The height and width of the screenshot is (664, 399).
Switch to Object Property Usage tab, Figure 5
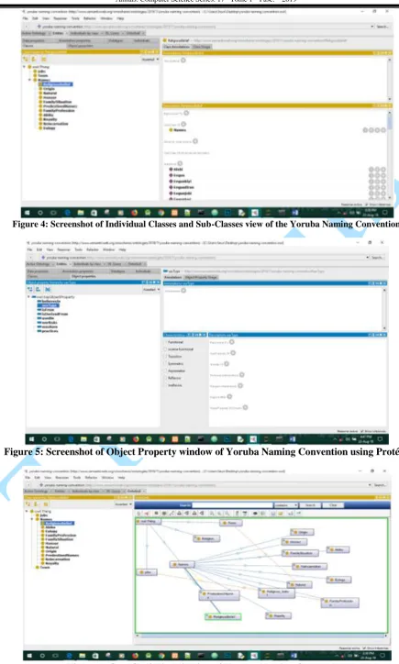[x=201, y=277]
